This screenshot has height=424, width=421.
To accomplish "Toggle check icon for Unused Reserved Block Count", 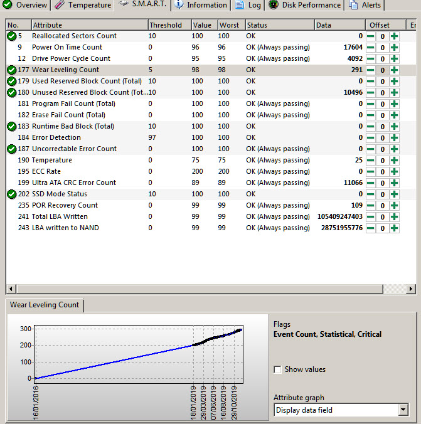I will (x=12, y=92).
